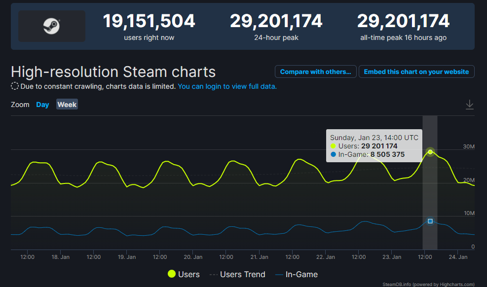Click tooltip date Sunday, Jan 23, 14:00 UTC
This screenshot has height=287, width=487.
coord(374,138)
